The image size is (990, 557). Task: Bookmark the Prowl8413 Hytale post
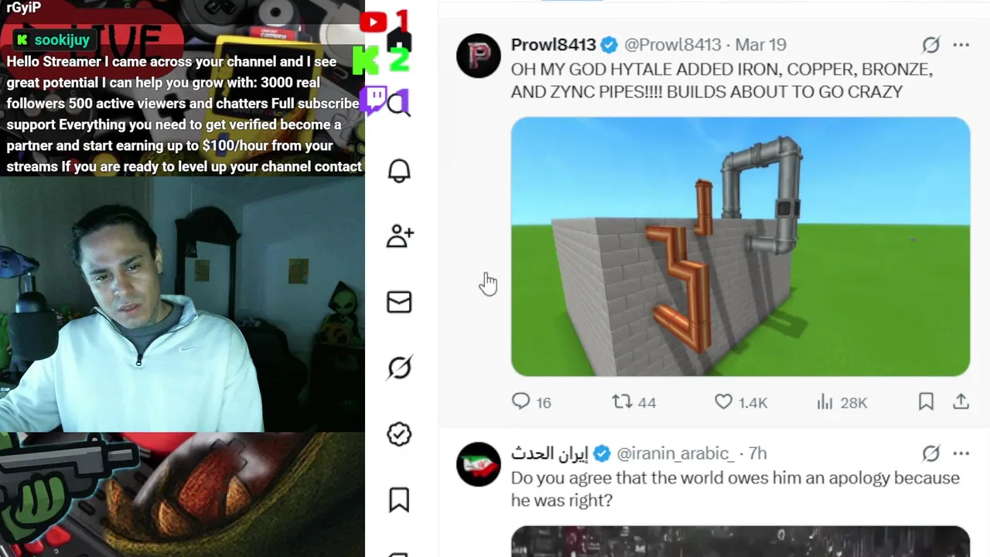926,402
